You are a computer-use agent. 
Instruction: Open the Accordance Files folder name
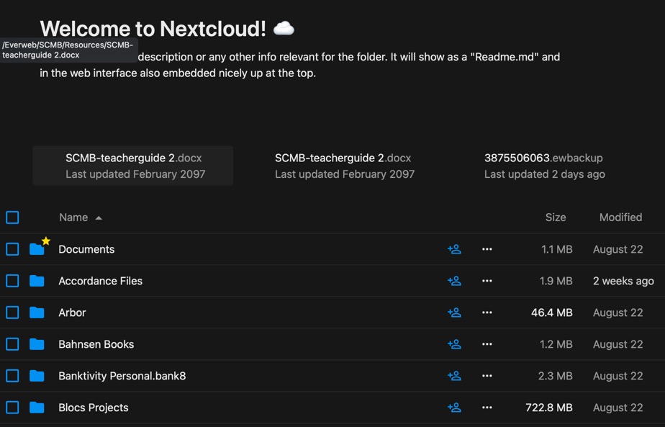101,281
